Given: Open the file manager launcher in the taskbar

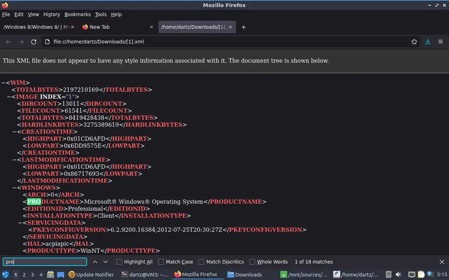Looking at the screenshot, I should (51, 275).
